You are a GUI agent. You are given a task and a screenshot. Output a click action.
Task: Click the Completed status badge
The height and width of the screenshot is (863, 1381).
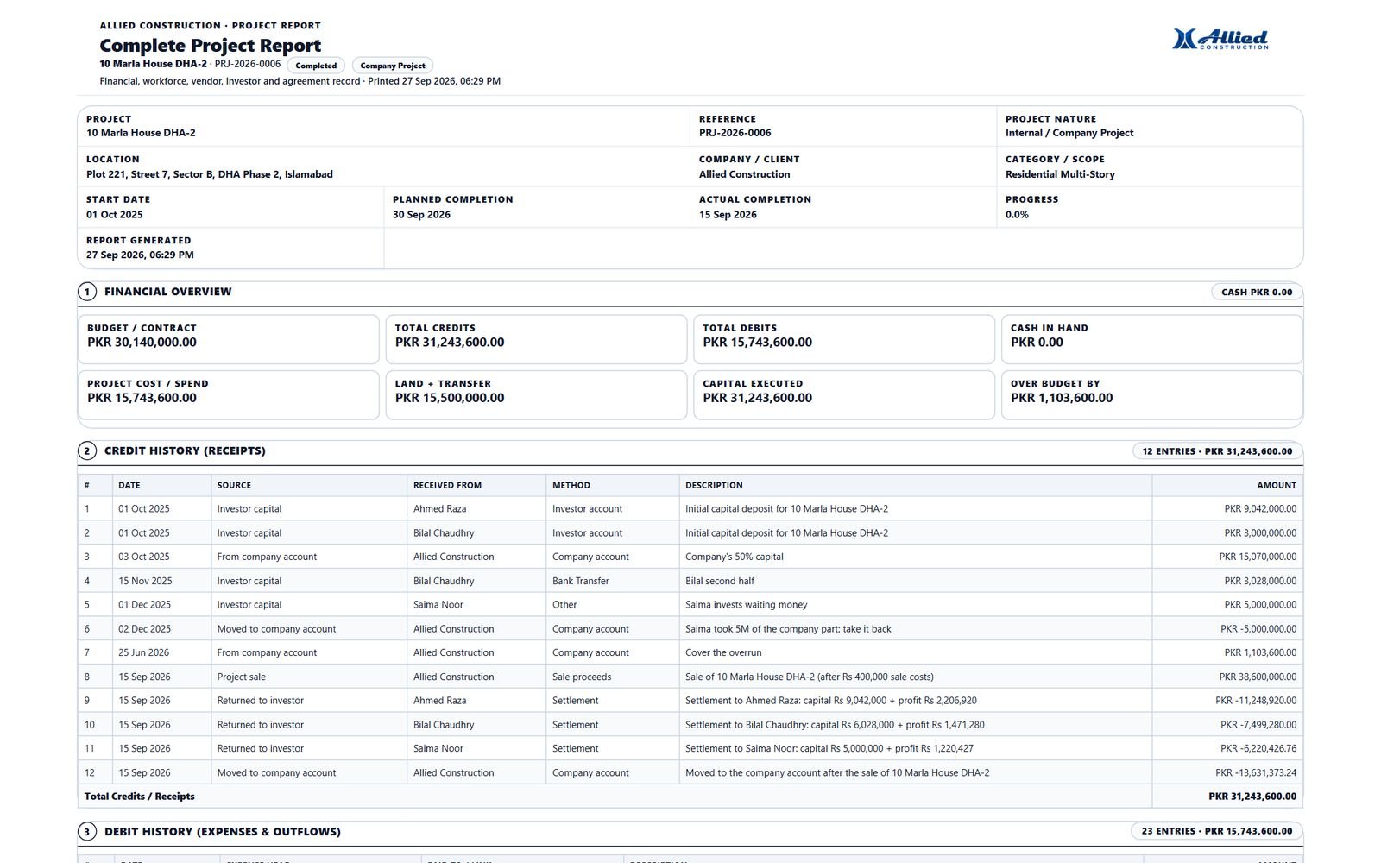(x=316, y=66)
